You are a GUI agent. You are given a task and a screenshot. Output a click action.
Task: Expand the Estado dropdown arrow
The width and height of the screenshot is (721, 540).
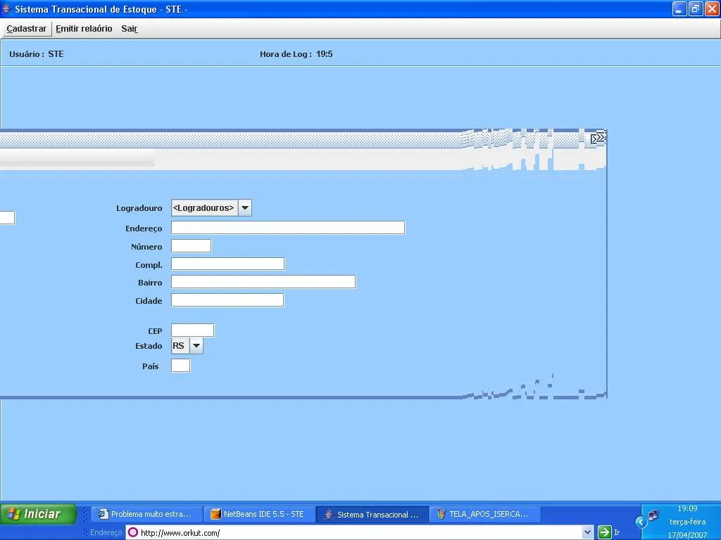[196, 346]
